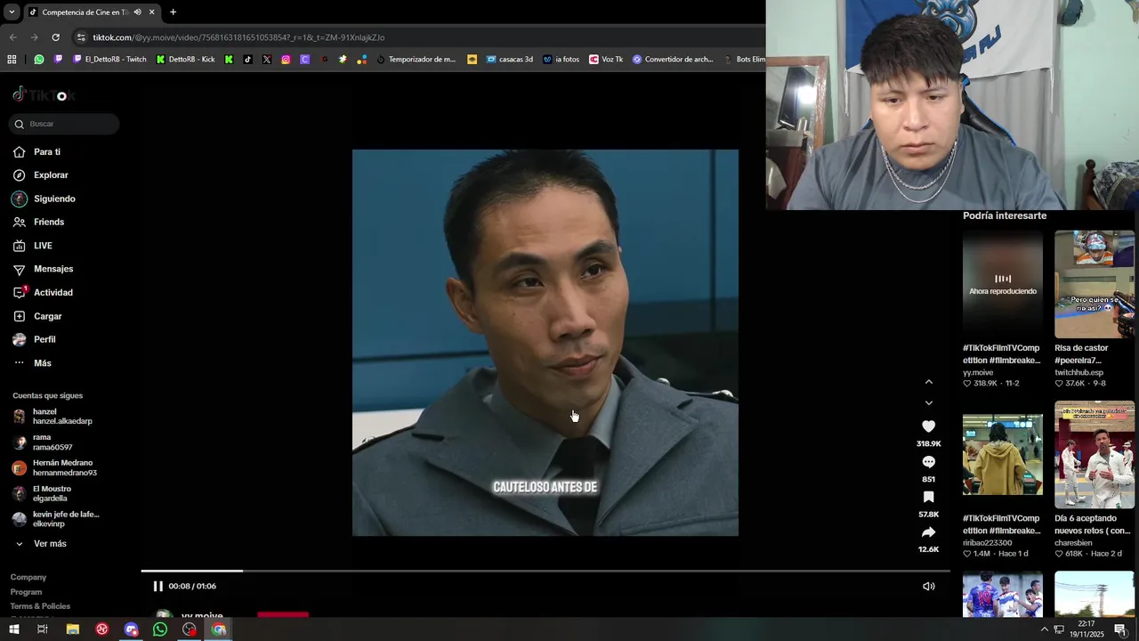Open Actividad notifications
Image resolution: width=1139 pixels, height=641 pixels.
click(43, 293)
